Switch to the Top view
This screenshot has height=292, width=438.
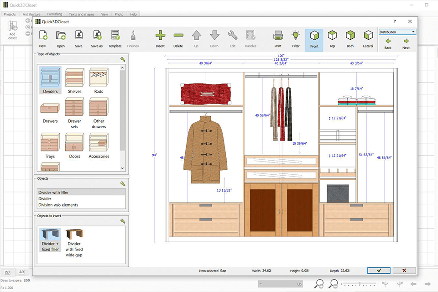(x=332, y=36)
